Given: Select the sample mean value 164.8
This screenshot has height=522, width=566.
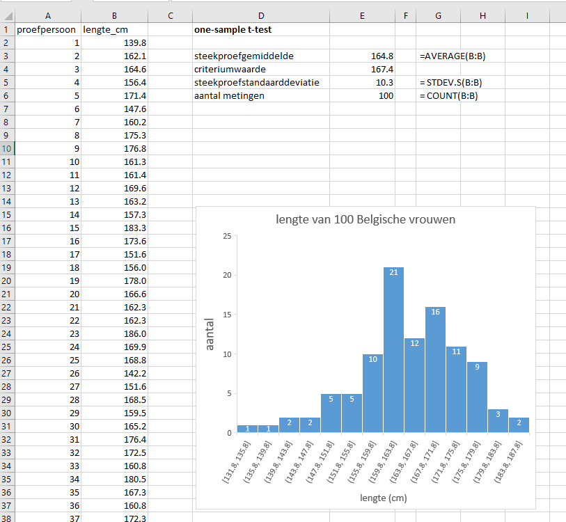Looking at the screenshot, I should 361,56.
